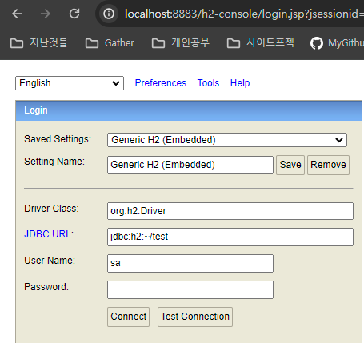Open the Tools link
This screenshot has width=364, height=343.
click(x=208, y=83)
